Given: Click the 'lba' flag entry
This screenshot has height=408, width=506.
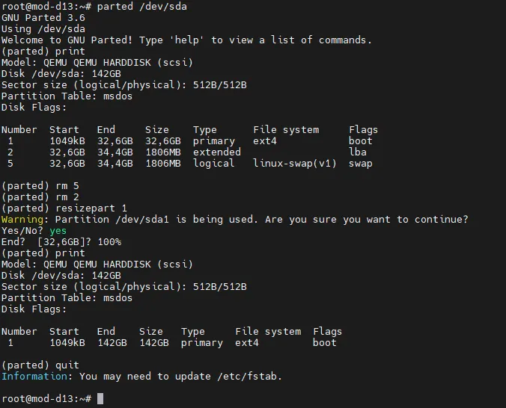Looking at the screenshot, I should pos(358,152).
